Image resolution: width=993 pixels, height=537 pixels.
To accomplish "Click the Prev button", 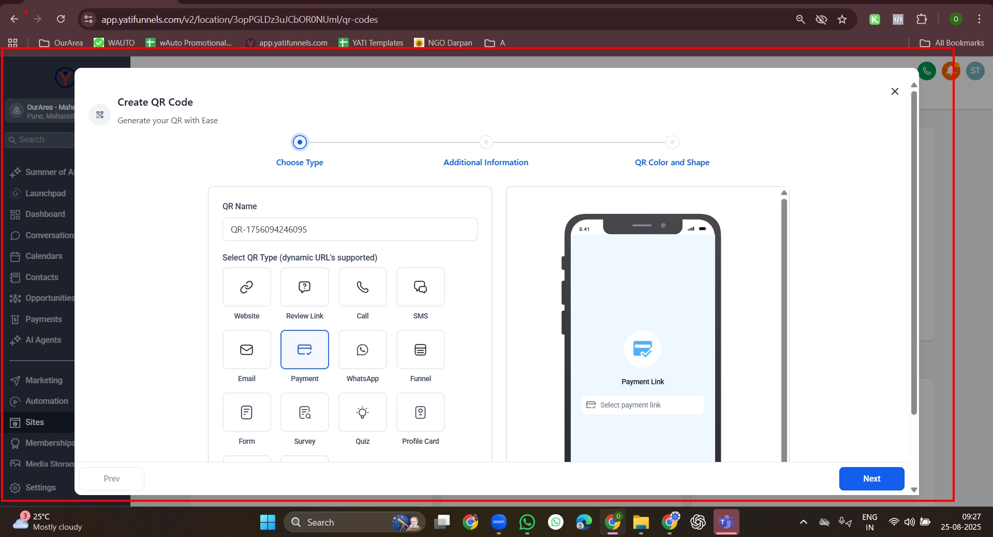I will pyautogui.click(x=112, y=478).
